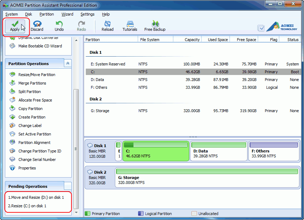Open Tutorials from the toolbar
Viewport: 304px width, 220px height.
tap(130, 25)
